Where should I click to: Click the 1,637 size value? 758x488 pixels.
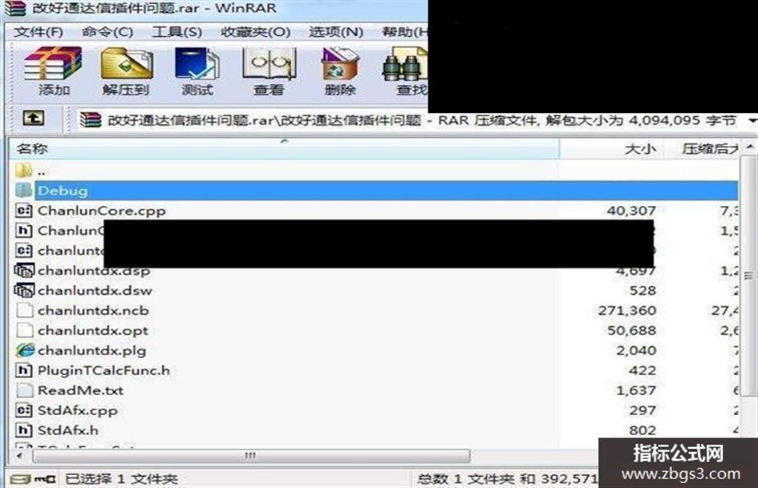pos(636,390)
